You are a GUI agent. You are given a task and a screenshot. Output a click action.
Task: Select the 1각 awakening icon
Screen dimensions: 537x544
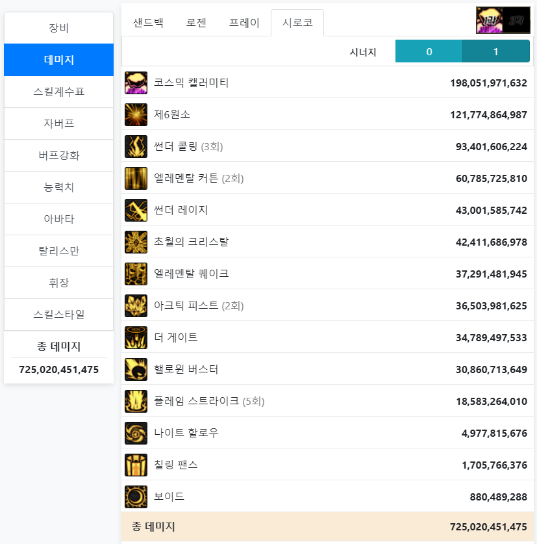489,20
